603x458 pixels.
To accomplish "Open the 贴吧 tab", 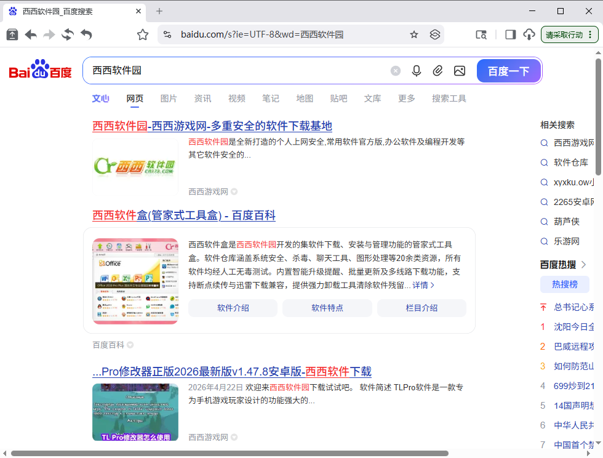I will tap(339, 98).
